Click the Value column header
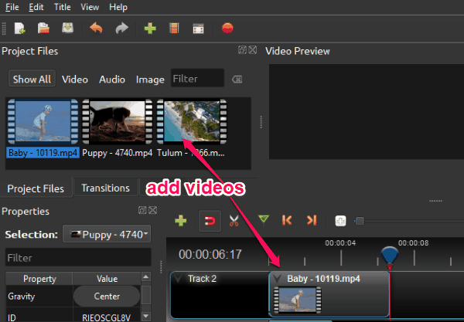The height and width of the screenshot is (322, 464). pyautogui.click(x=107, y=278)
